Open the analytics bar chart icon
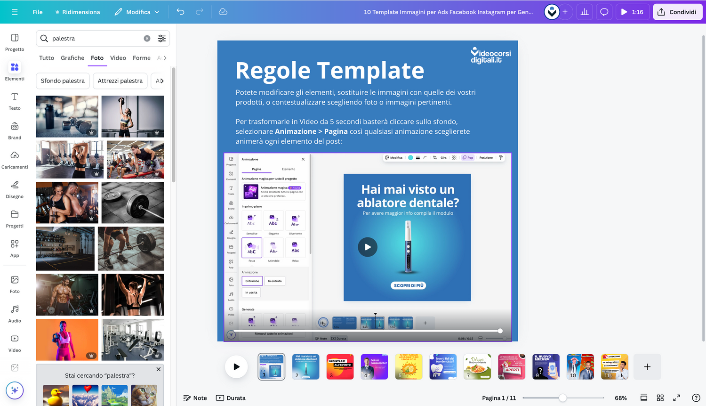Image resolution: width=706 pixels, height=406 pixels. tap(585, 12)
